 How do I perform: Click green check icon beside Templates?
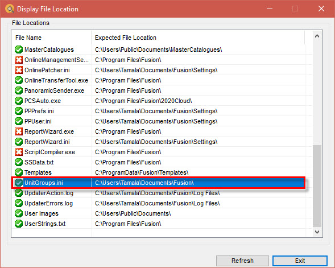tap(19, 172)
